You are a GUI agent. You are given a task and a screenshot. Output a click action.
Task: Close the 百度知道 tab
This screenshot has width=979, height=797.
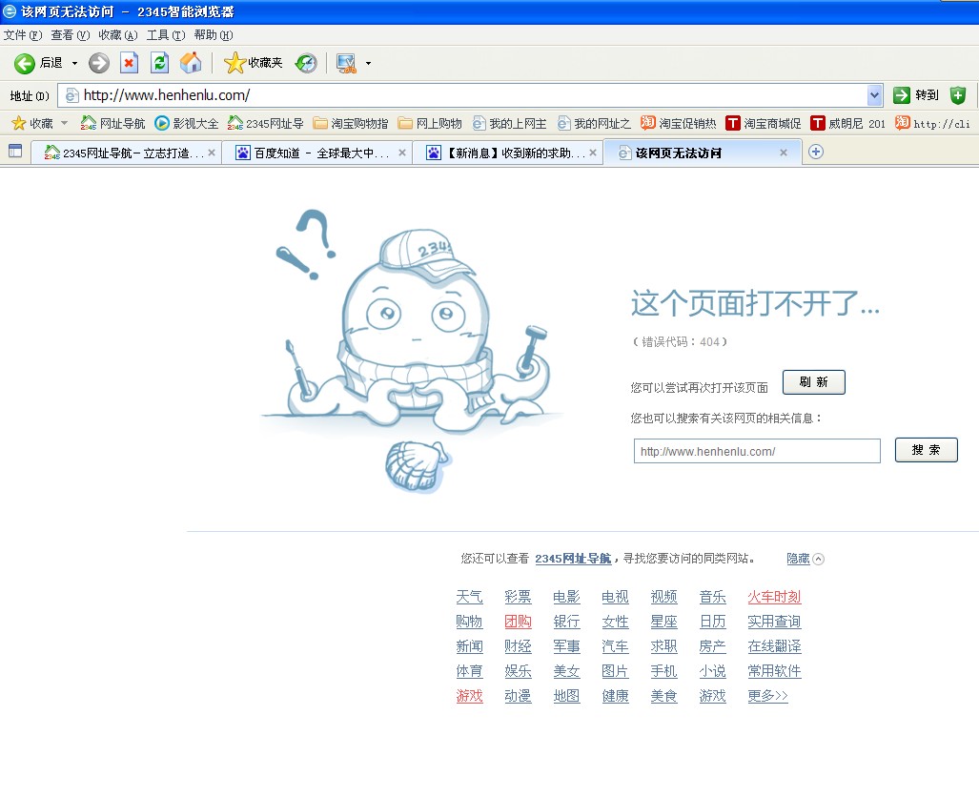pos(401,153)
